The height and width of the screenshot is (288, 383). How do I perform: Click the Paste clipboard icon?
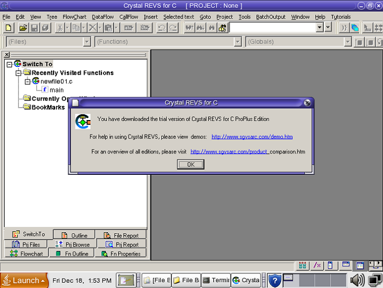coord(108,28)
